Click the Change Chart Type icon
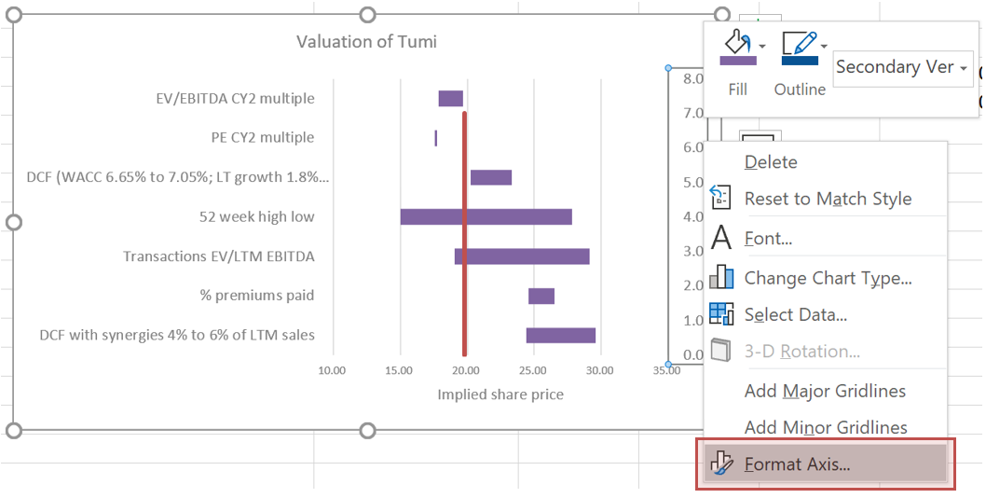 click(721, 277)
